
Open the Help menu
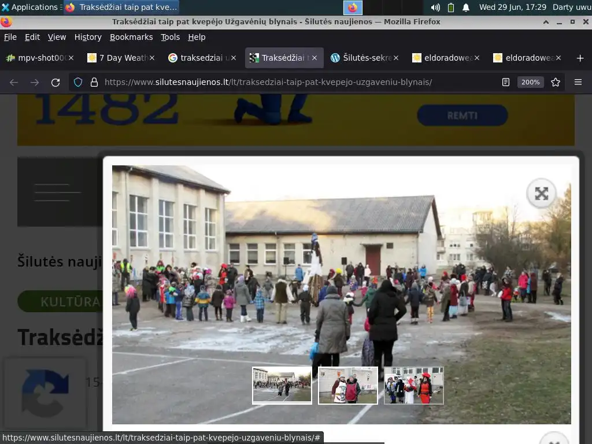coord(197,37)
